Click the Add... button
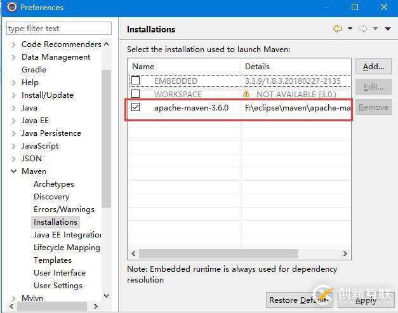Viewport: 398px width, 313px height. (x=373, y=67)
